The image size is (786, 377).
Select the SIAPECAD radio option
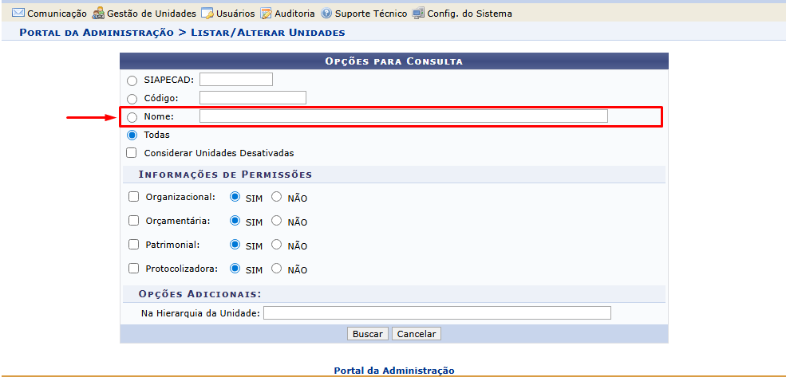132,80
